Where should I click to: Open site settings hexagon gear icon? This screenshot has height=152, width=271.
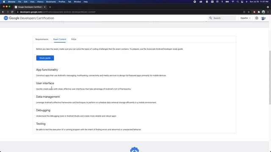(x=257, y=18)
